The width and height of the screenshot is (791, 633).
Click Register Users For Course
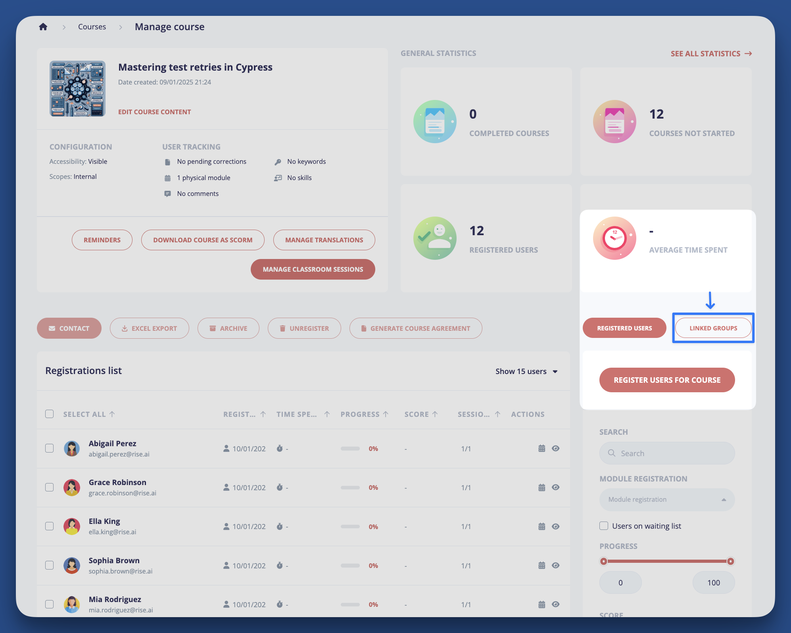coord(667,380)
